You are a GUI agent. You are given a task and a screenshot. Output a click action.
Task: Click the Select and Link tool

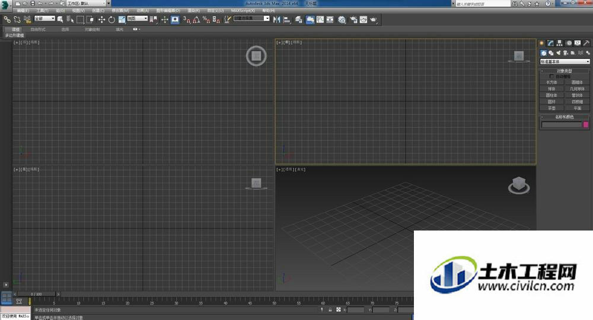click(x=7, y=20)
